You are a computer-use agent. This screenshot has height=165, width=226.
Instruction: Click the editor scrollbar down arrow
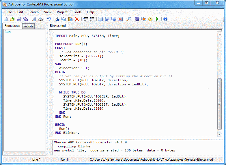220,134
